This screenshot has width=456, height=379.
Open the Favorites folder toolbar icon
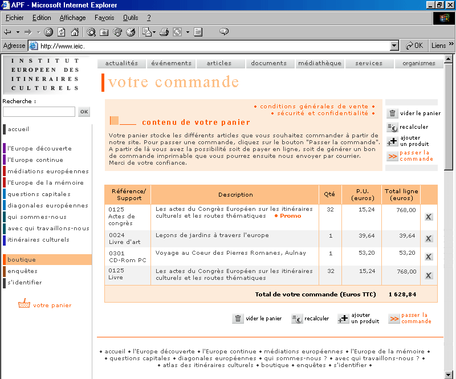pos(104,32)
